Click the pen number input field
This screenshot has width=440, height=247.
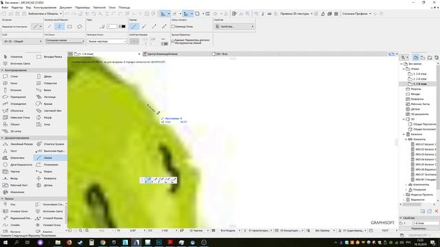pyautogui.click(x=111, y=27)
